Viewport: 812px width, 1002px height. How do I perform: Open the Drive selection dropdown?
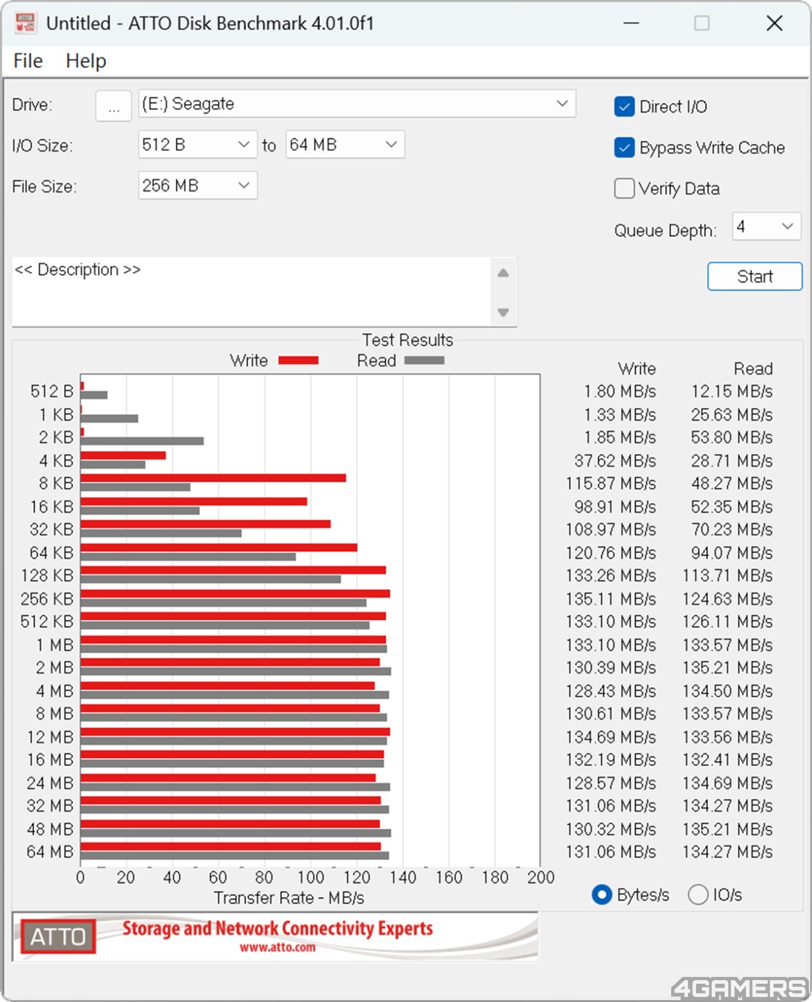pos(357,104)
